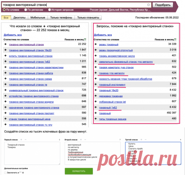Click minus icon next to 'Второй список'
185x175 pixels.
pyautogui.click(x=85, y=140)
